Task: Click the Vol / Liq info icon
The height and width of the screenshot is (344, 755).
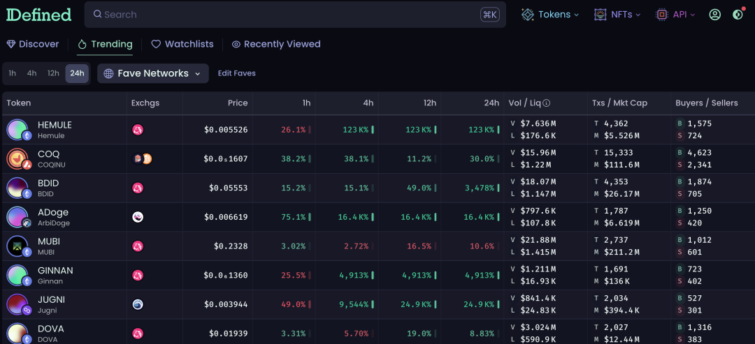Action: pos(547,103)
